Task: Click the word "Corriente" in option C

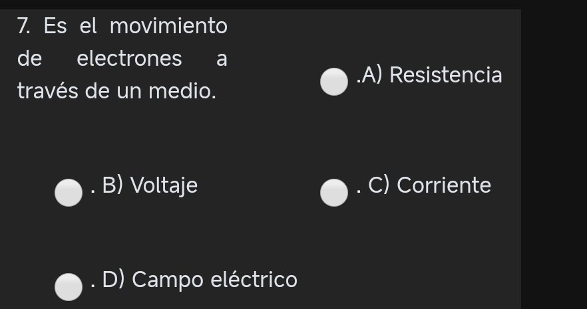Action: (444, 185)
